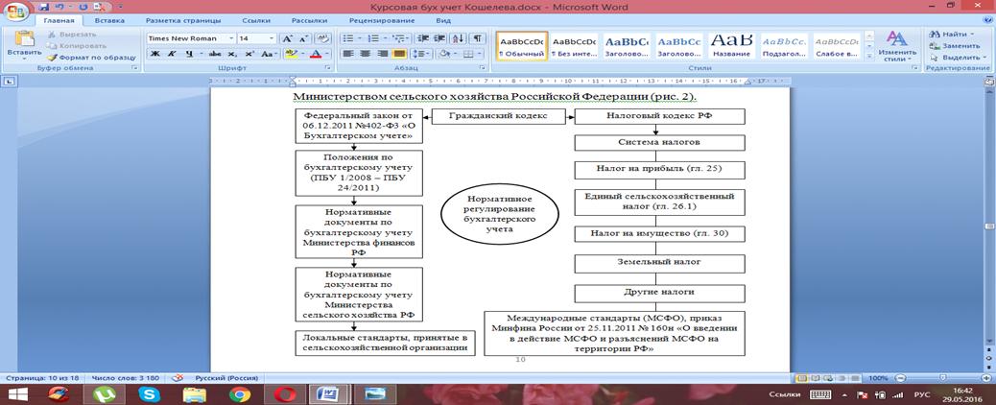Open the Рецензирование tab

pos(382,19)
